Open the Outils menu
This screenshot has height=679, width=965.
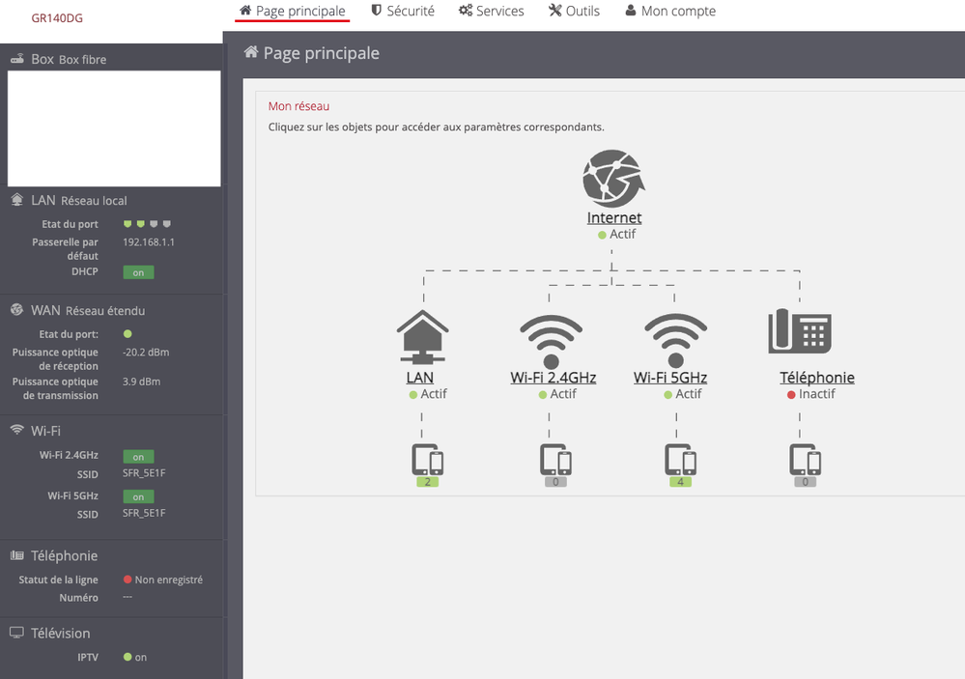tap(574, 12)
